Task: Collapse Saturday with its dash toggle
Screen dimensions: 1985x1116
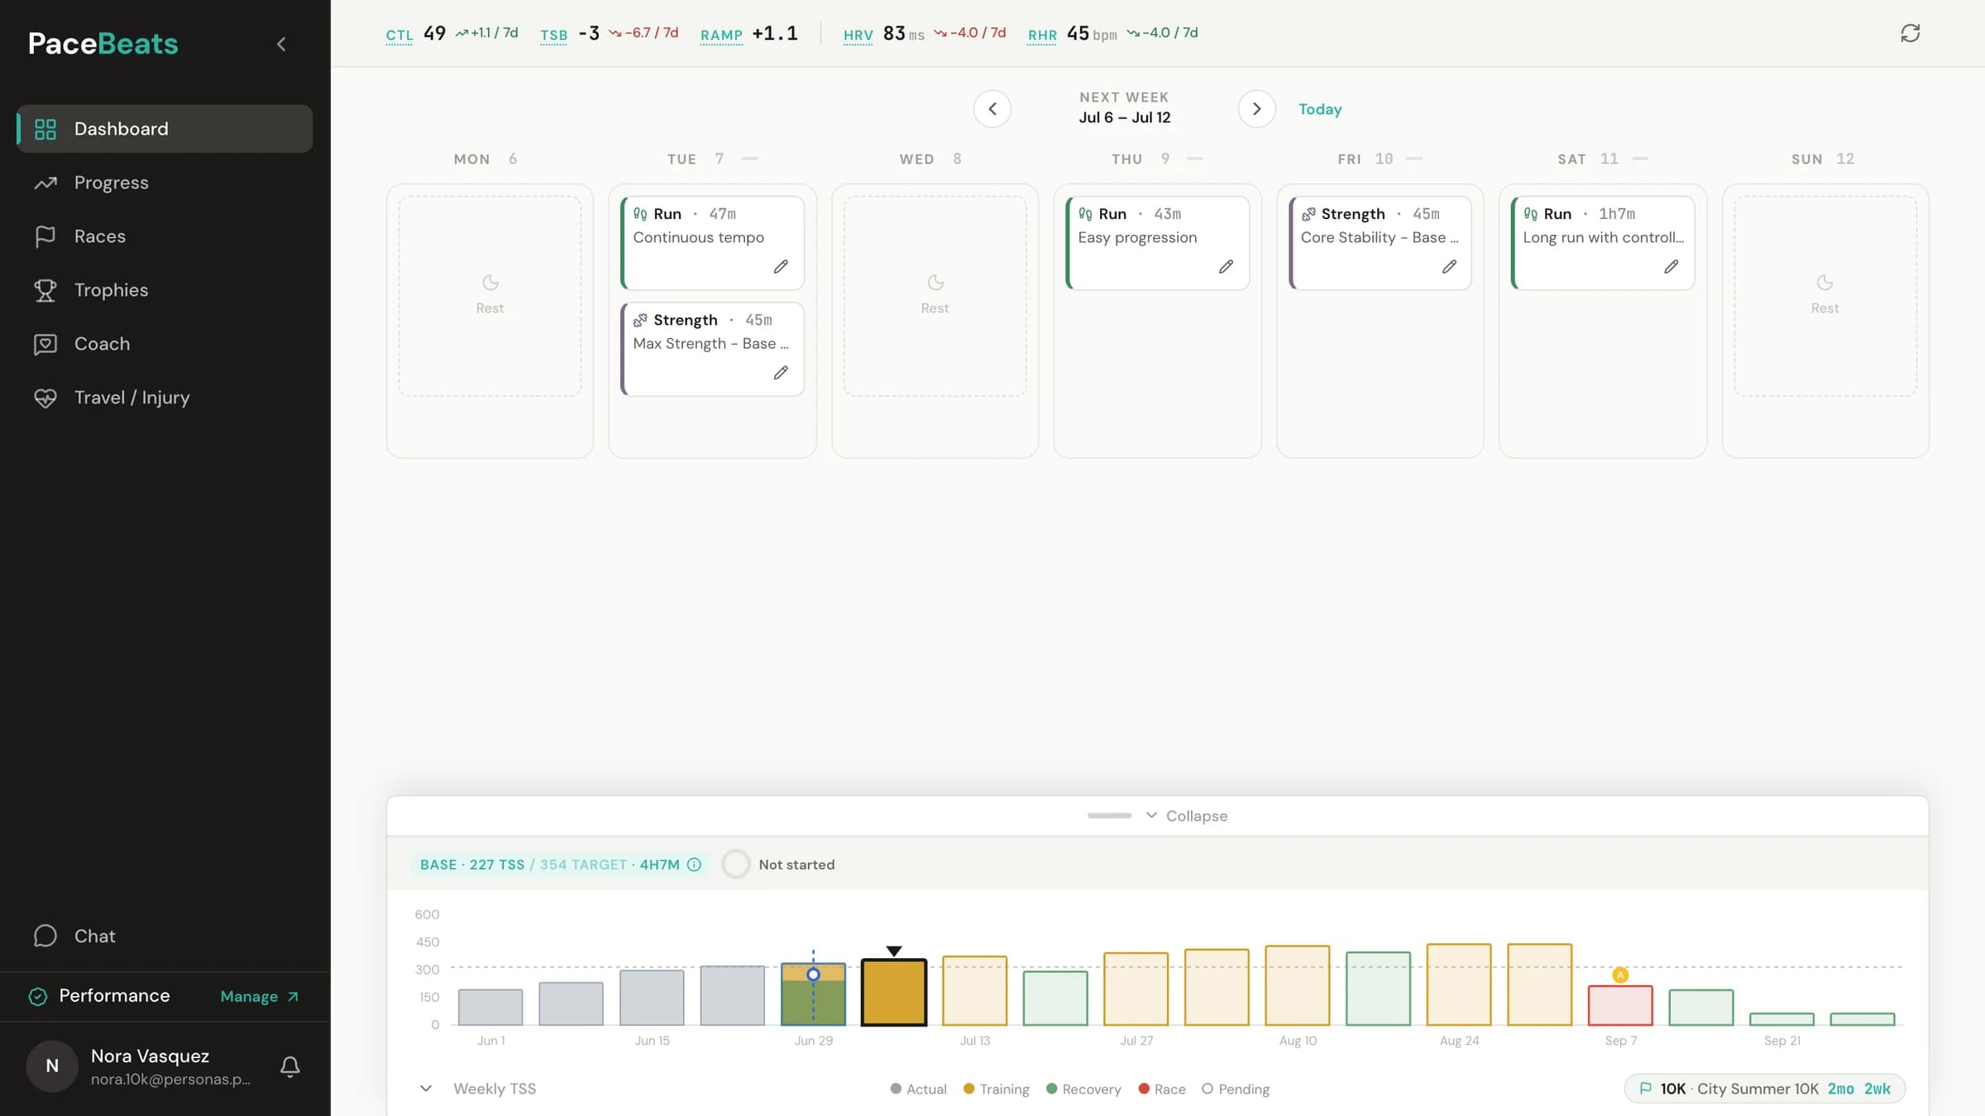Action: click(1640, 159)
